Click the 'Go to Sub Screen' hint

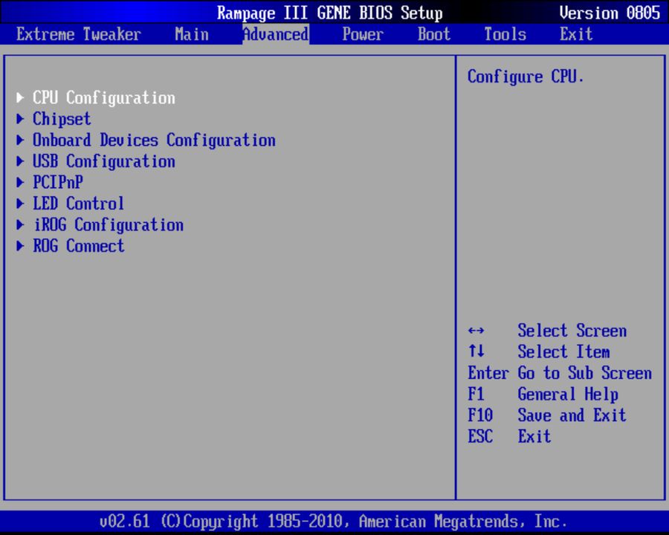coord(584,373)
